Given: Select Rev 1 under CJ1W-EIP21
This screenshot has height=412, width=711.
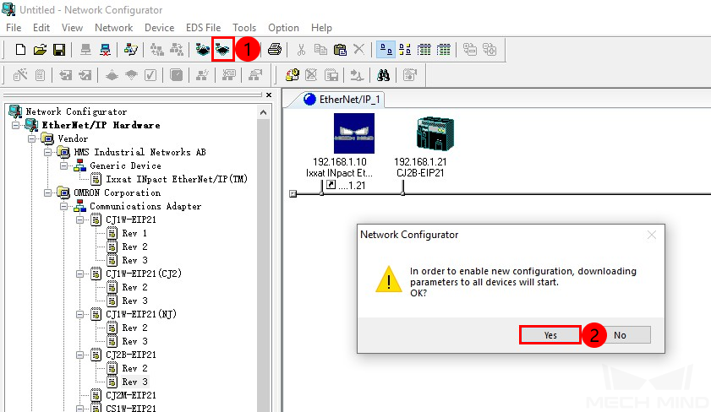Looking at the screenshot, I should (x=134, y=233).
